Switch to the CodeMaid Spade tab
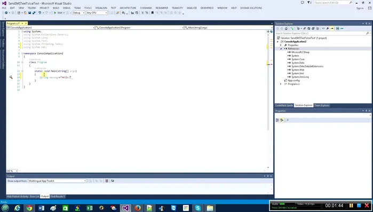Screen dimensions: 373x212 284,105
